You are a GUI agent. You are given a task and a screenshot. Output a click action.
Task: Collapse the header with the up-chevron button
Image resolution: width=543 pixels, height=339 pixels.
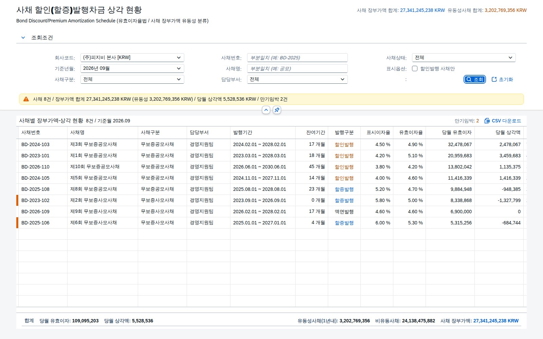click(266, 110)
